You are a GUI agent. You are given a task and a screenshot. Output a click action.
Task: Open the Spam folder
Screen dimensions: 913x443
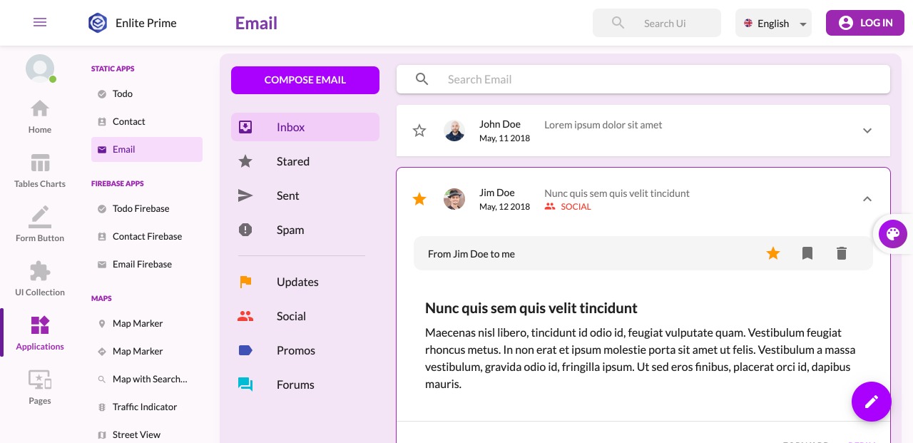(x=305, y=230)
